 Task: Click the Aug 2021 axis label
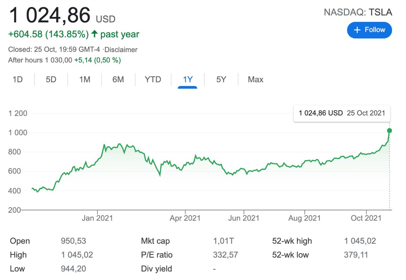pos(305,218)
